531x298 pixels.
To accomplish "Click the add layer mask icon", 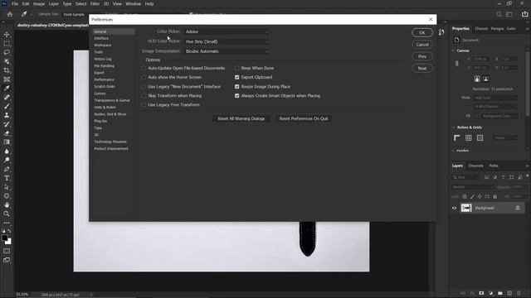I will (481, 293).
